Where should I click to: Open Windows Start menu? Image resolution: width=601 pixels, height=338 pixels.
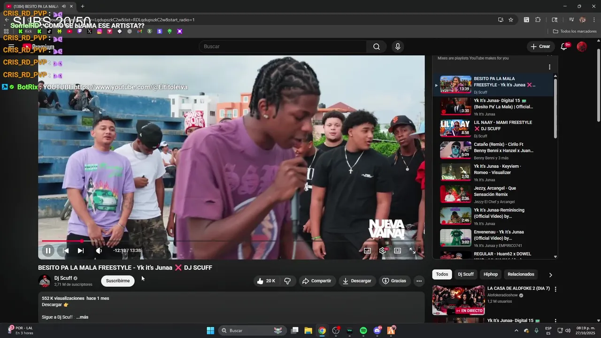click(x=210, y=330)
